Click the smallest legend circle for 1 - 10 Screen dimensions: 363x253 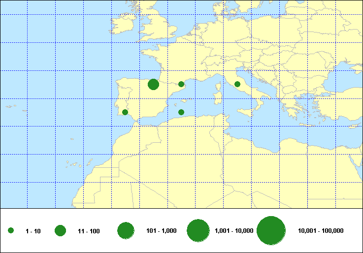click(x=11, y=231)
